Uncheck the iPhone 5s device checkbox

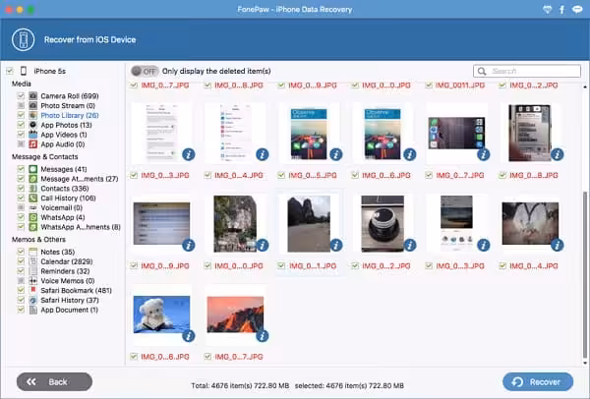[x=10, y=71]
